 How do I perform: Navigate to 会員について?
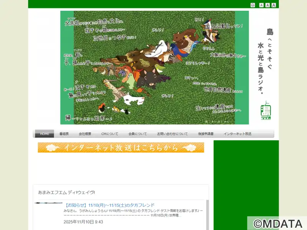pyautogui.click(x=137, y=134)
